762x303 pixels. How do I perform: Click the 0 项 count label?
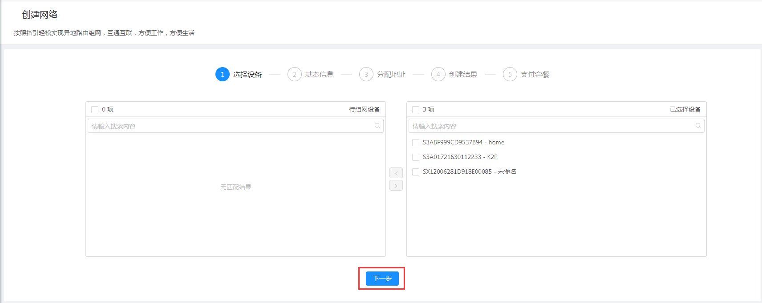(x=108, y=109)
